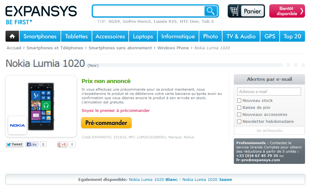Screen dimensions: 309x187
Task: Click the 'Code EXPANSYS: 251632' line
Action: (x=138, y=137)
